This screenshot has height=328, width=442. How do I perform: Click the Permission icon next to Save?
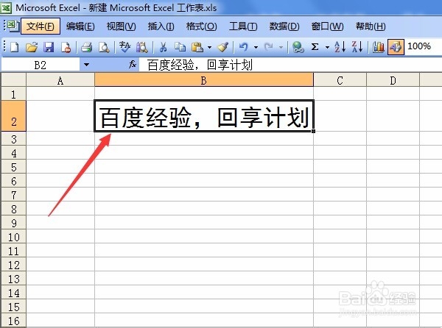[x=66, y=46]
